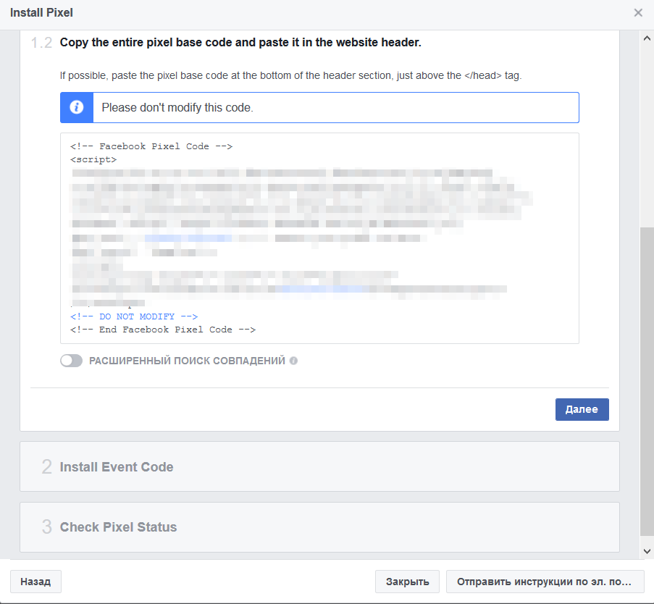This screenshot has width=654, height=604.
Task: Send instructions by email button
Action: pos(545,582)
